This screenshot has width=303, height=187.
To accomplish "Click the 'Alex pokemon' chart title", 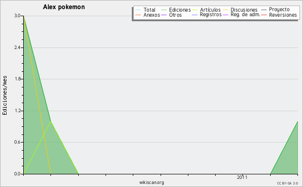I will click(64, 7).
